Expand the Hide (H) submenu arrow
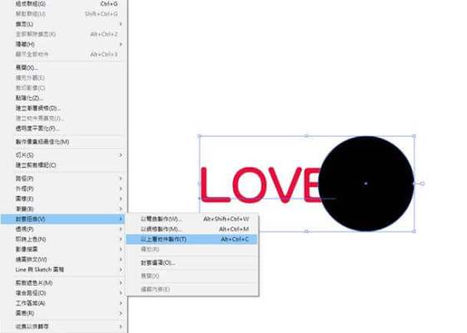The height and width of the screenshot is (333, 467). point(121,44)
